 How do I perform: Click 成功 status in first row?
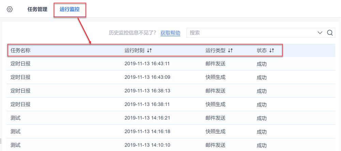click(x=262, y=64)
